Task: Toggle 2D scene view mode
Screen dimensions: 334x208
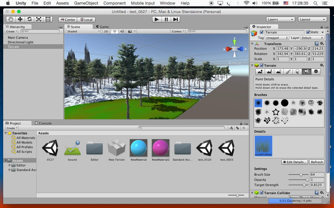Action: pos(106,31)
